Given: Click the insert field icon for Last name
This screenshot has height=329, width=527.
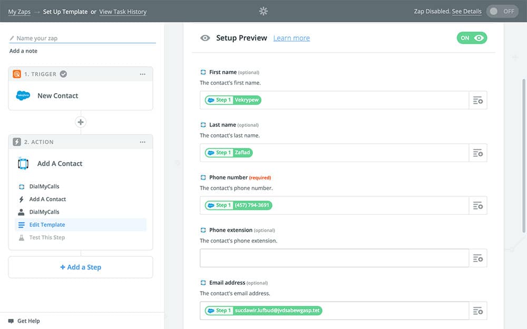Looking at the screenshot, I should click(477, 153).
